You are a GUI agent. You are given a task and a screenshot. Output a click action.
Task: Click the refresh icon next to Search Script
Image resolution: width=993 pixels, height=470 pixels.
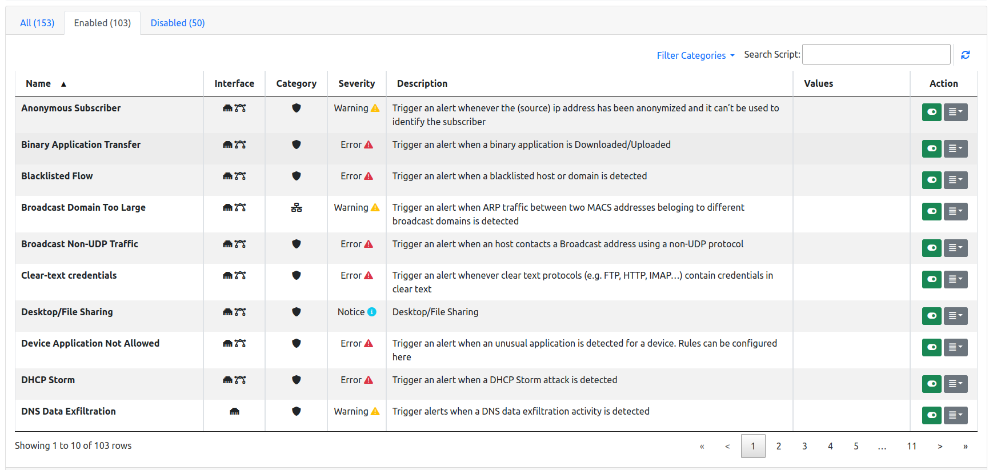pyautogui.click(x=965, y=55)
